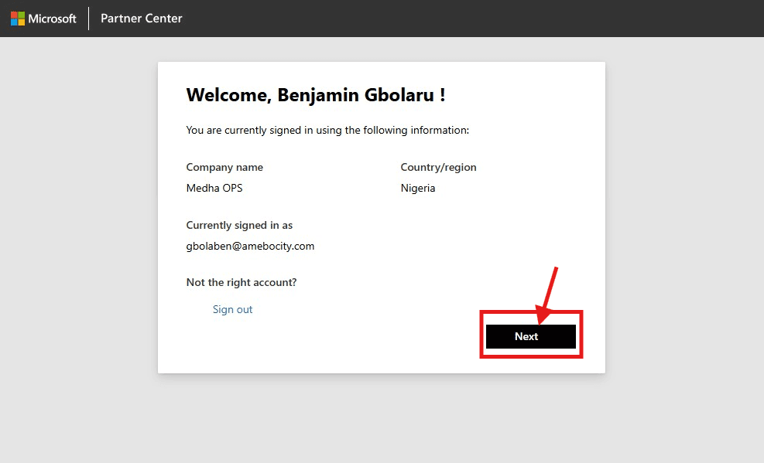Open the Partner Center header title
Image resolution: width=764 pixels, height=463 pixels.
[x=142, y=19]
